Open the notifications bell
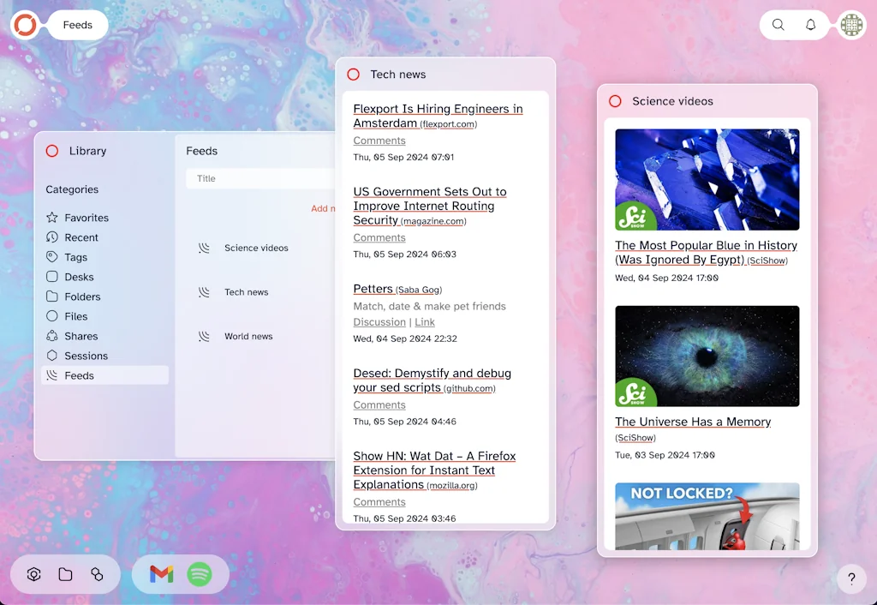This screenshot has height=605, width=877. point(810,25)
